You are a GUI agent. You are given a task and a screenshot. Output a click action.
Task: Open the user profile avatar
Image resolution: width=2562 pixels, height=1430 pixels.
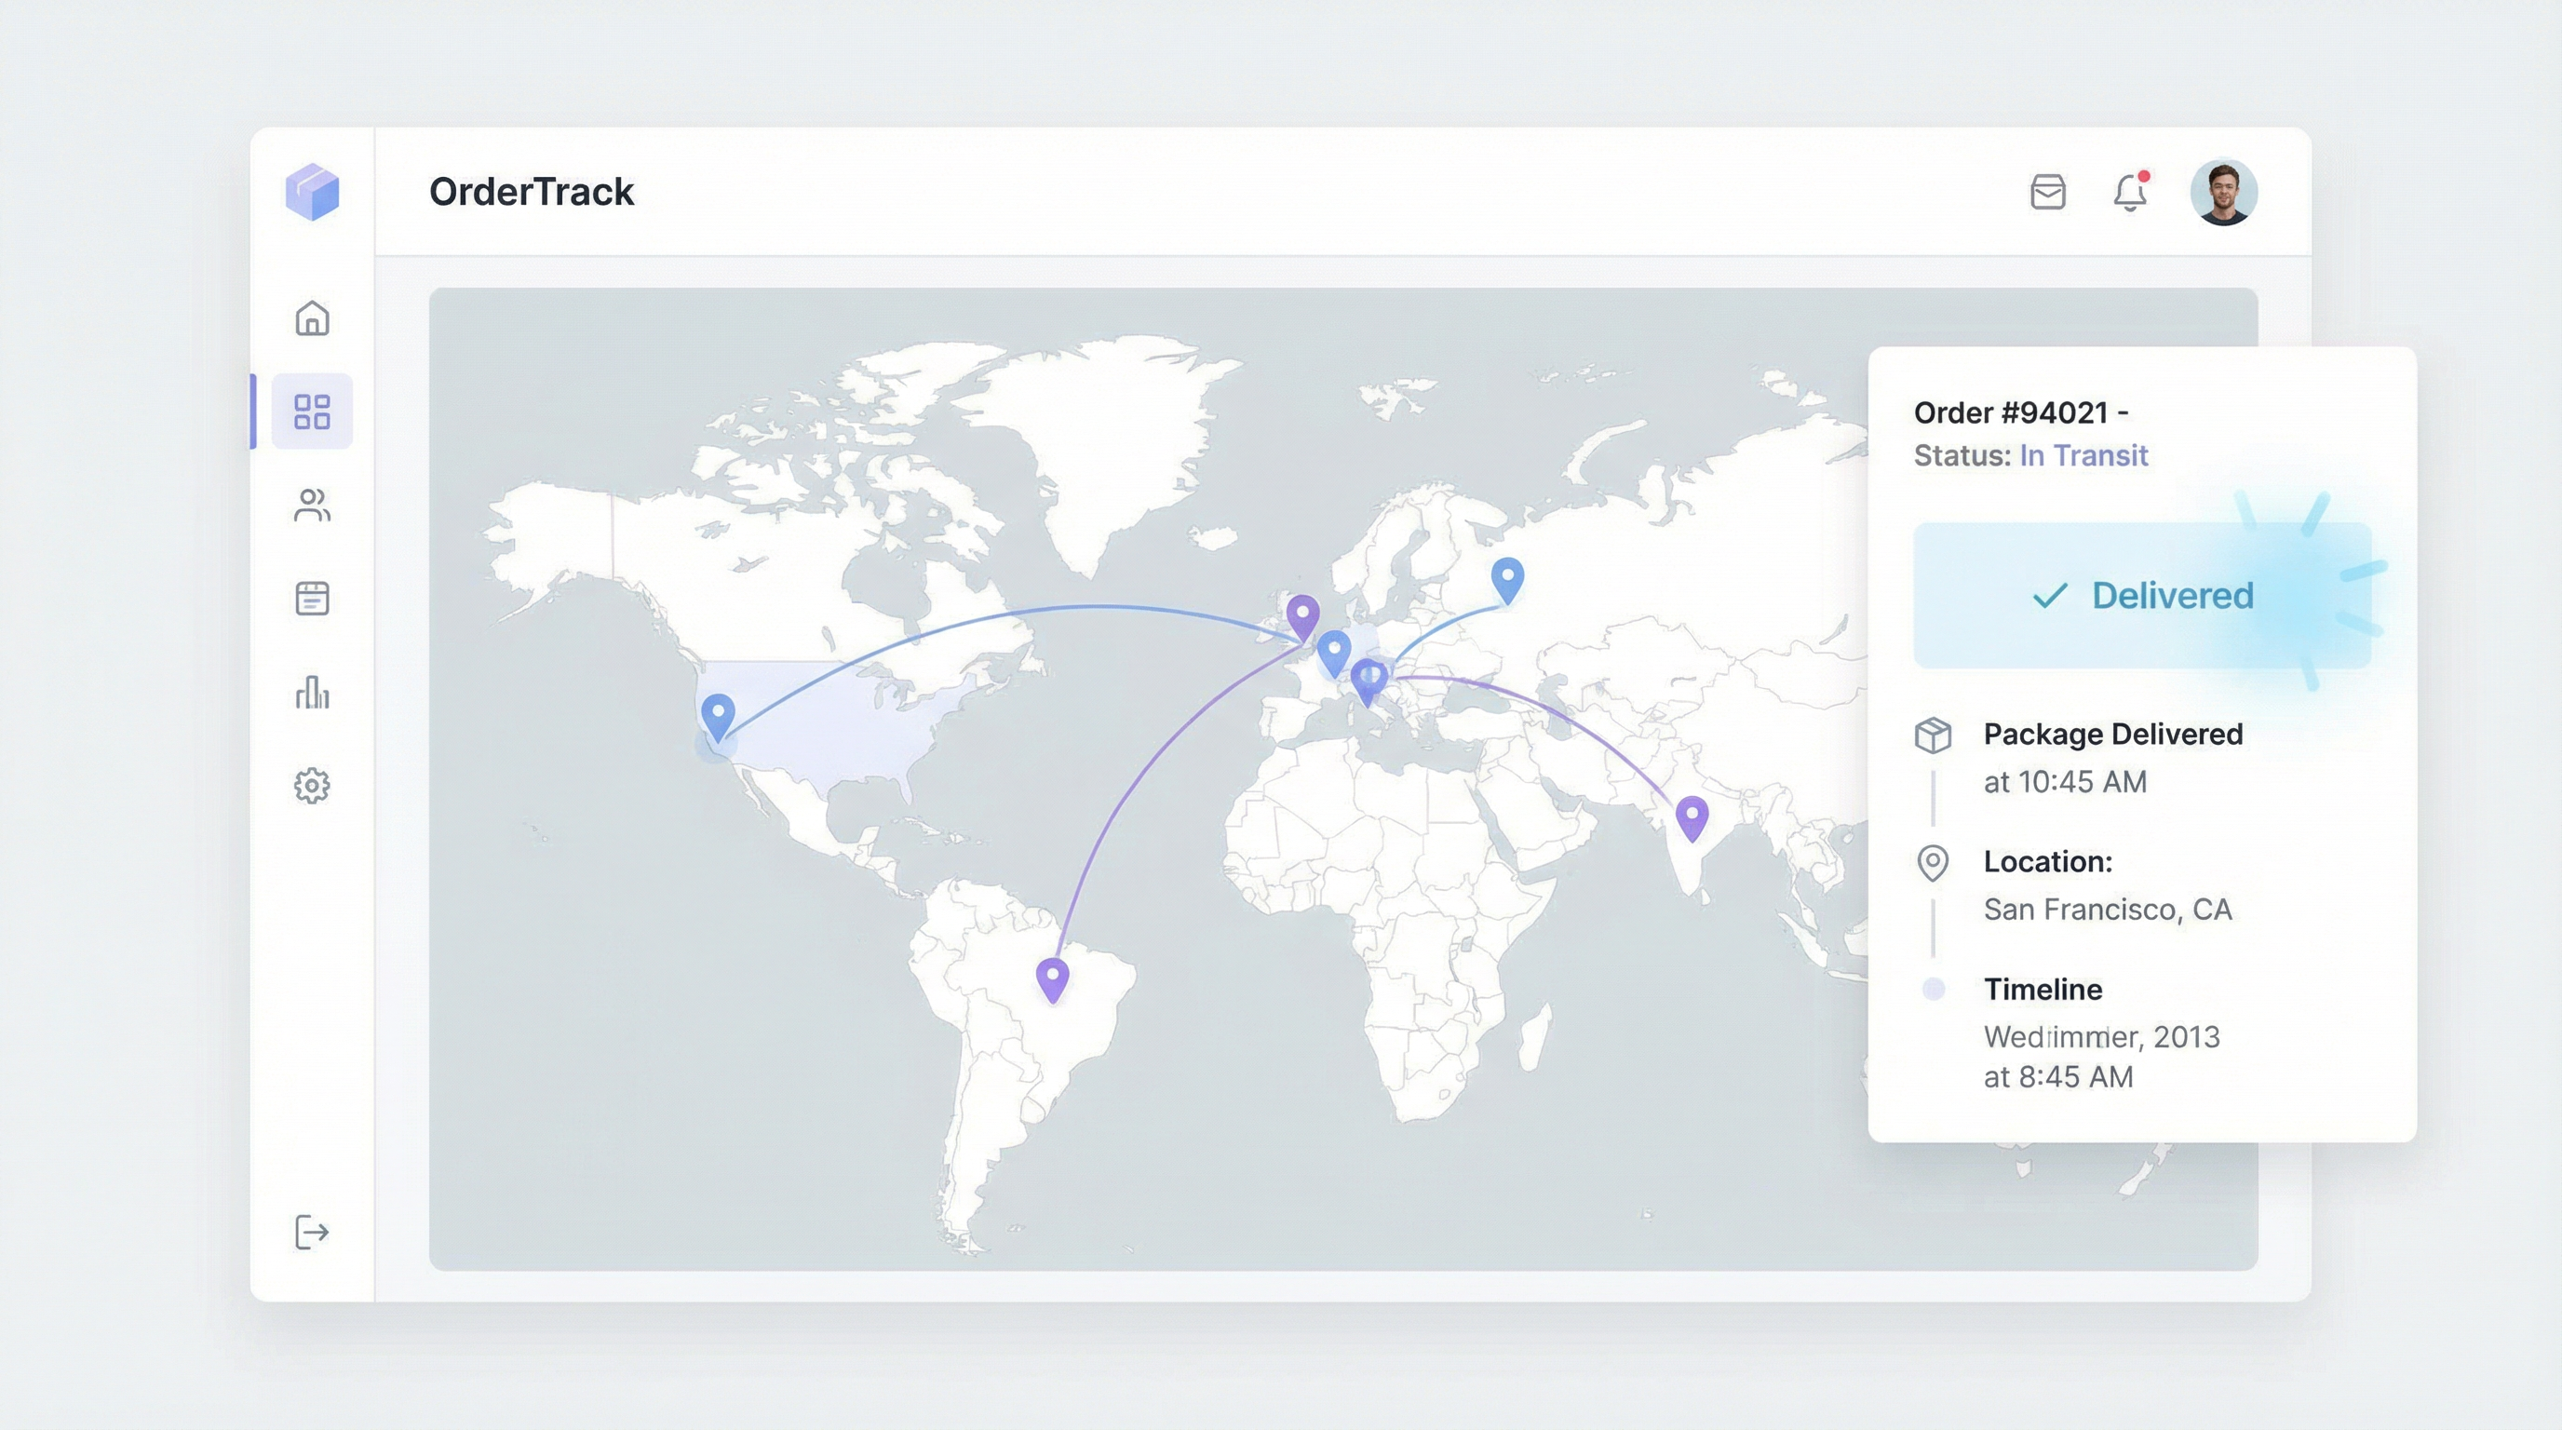[2226, 191]
